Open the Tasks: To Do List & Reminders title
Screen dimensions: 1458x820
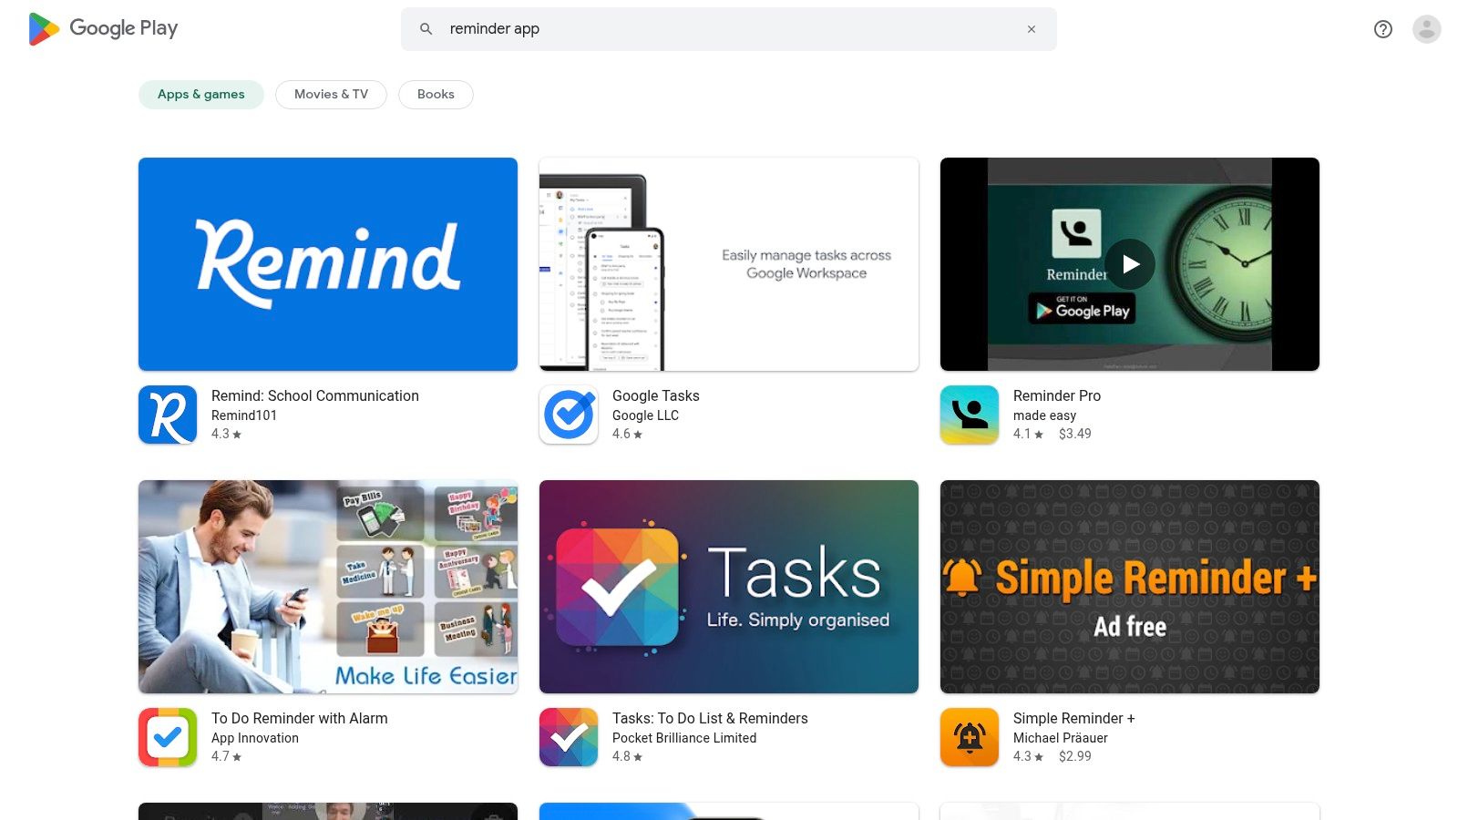coord(710,718)
